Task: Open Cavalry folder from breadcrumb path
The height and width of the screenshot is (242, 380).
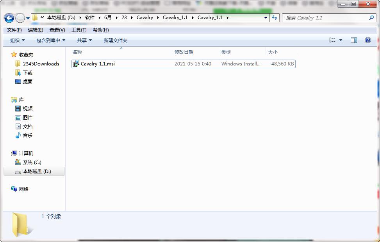Action: [145, 18]
